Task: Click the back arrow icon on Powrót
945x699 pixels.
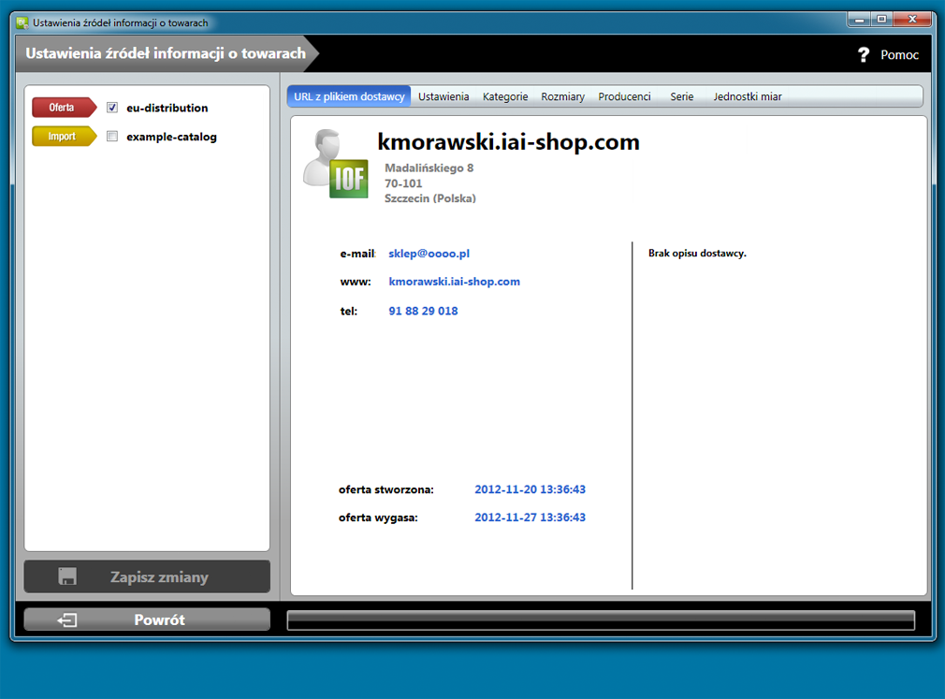Action: tap(66, 620)
